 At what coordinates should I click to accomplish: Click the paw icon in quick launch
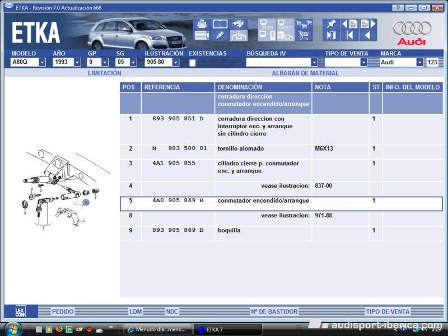point(89,329)
